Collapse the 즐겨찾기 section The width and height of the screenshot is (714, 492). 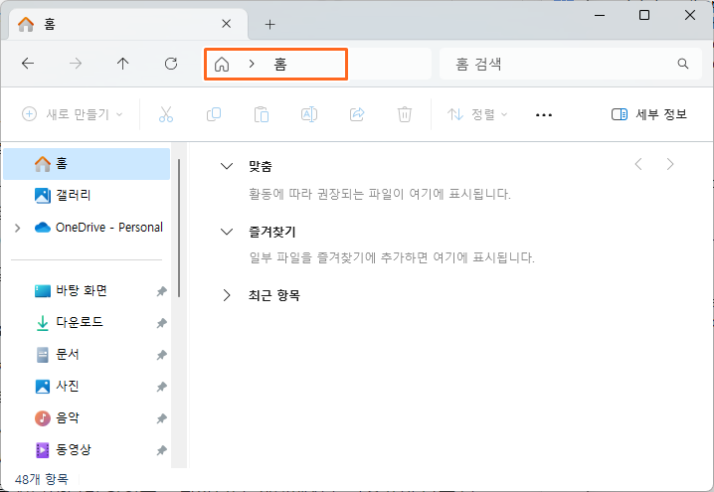coord(227,232)
